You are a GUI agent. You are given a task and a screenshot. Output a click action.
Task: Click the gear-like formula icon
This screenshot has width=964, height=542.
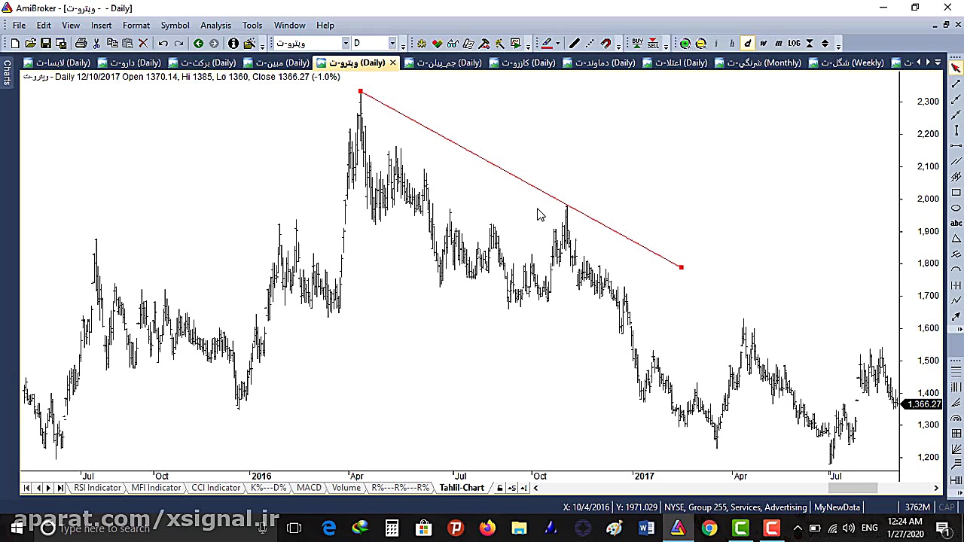(421, 43)
